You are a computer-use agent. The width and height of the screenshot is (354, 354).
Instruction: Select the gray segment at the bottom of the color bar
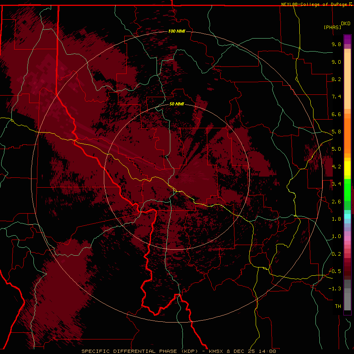347,301
